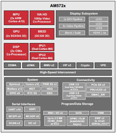The height and width of the screenshot is (133, 116).
Task: Click the Up to 2.5 MB OCMC_RAM box
Action: click(55, 121)
